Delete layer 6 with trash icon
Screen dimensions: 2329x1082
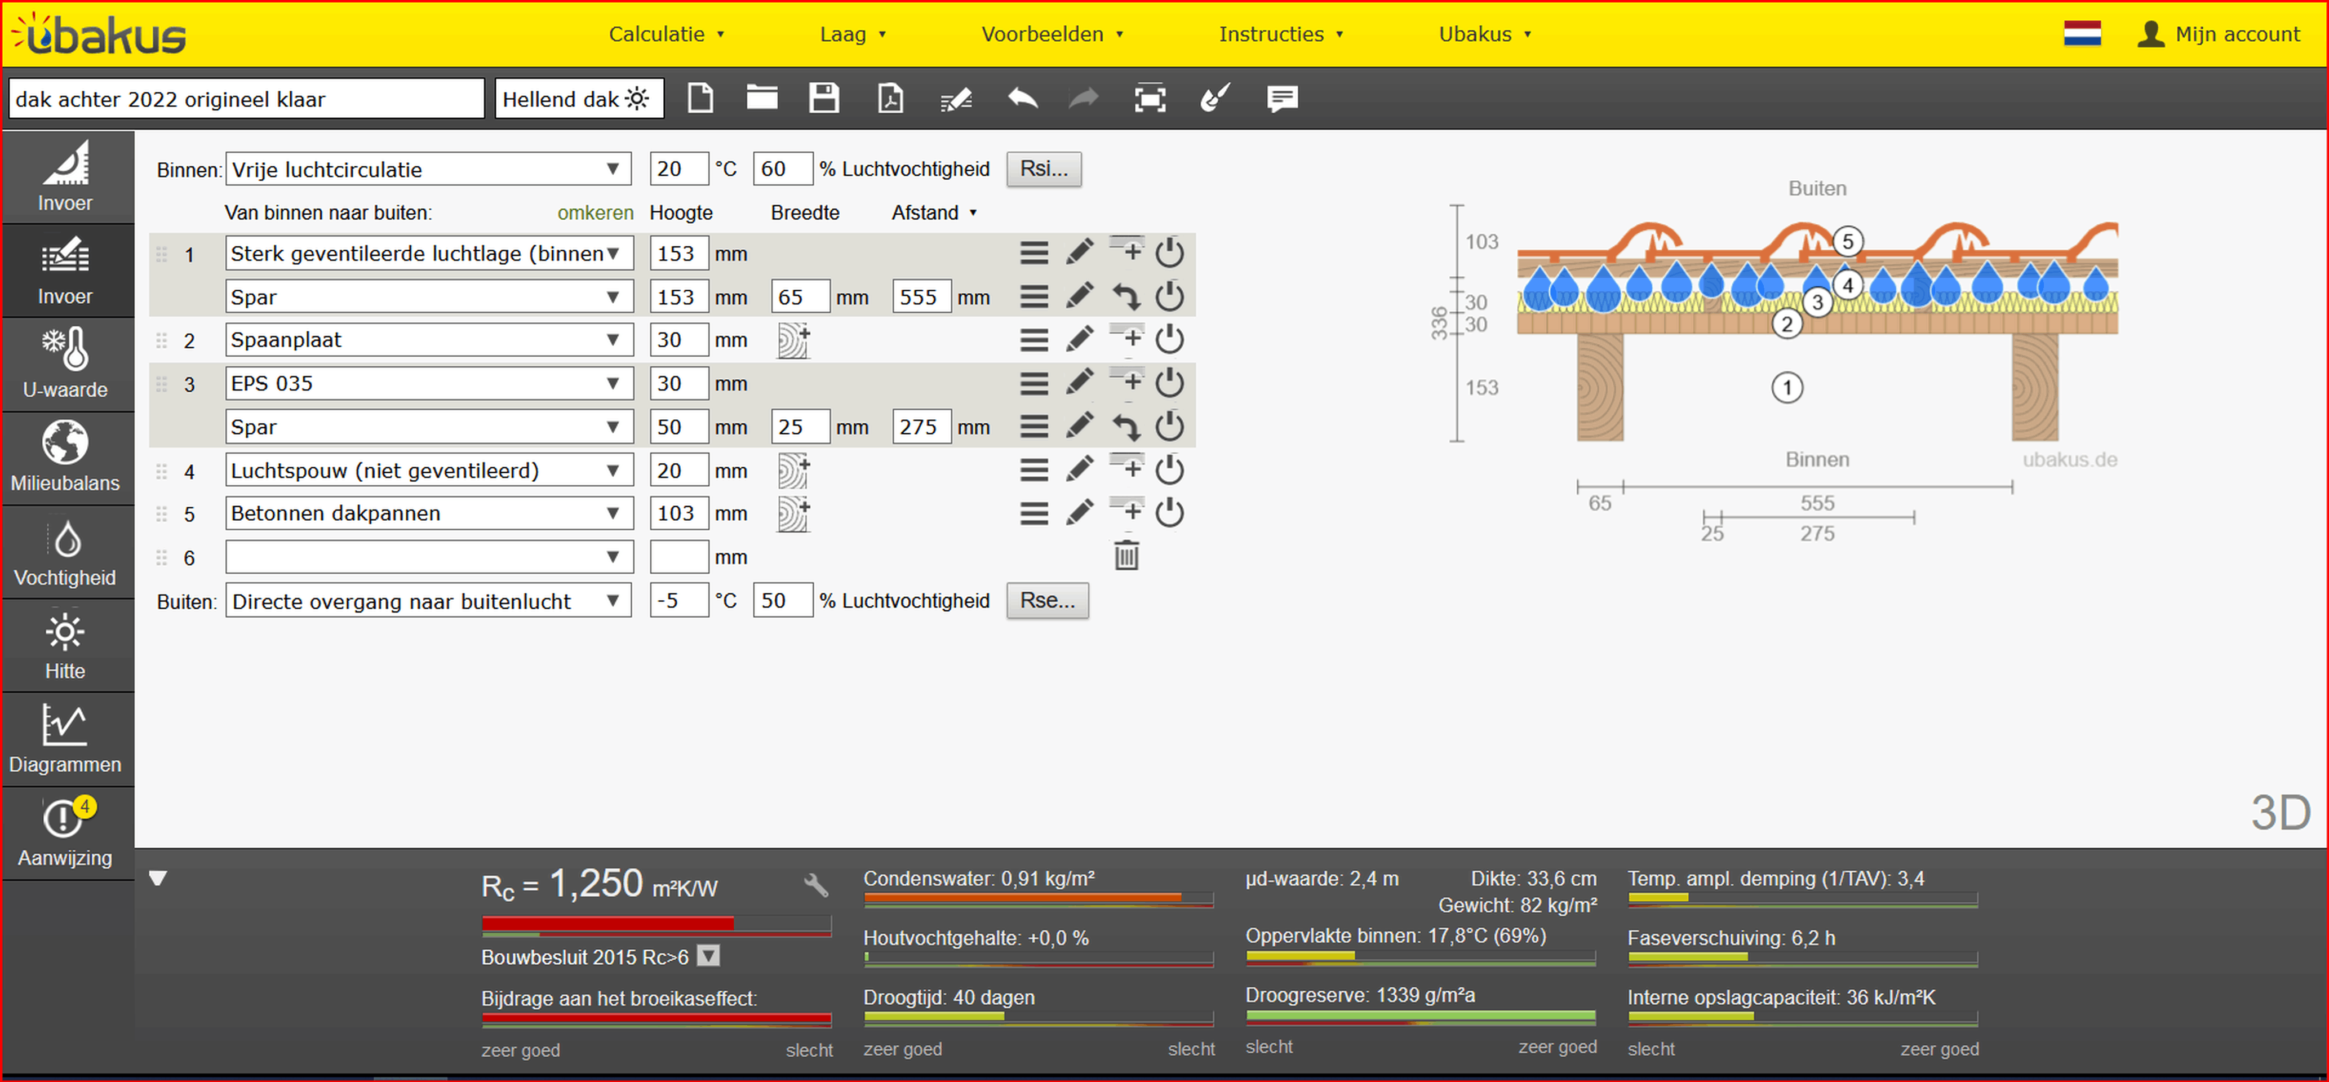click(x=1126, y=556)
